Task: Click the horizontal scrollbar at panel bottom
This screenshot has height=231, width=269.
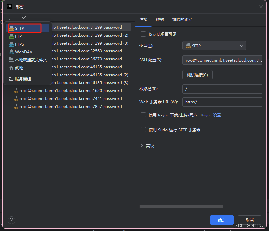Action: point(181,207)
